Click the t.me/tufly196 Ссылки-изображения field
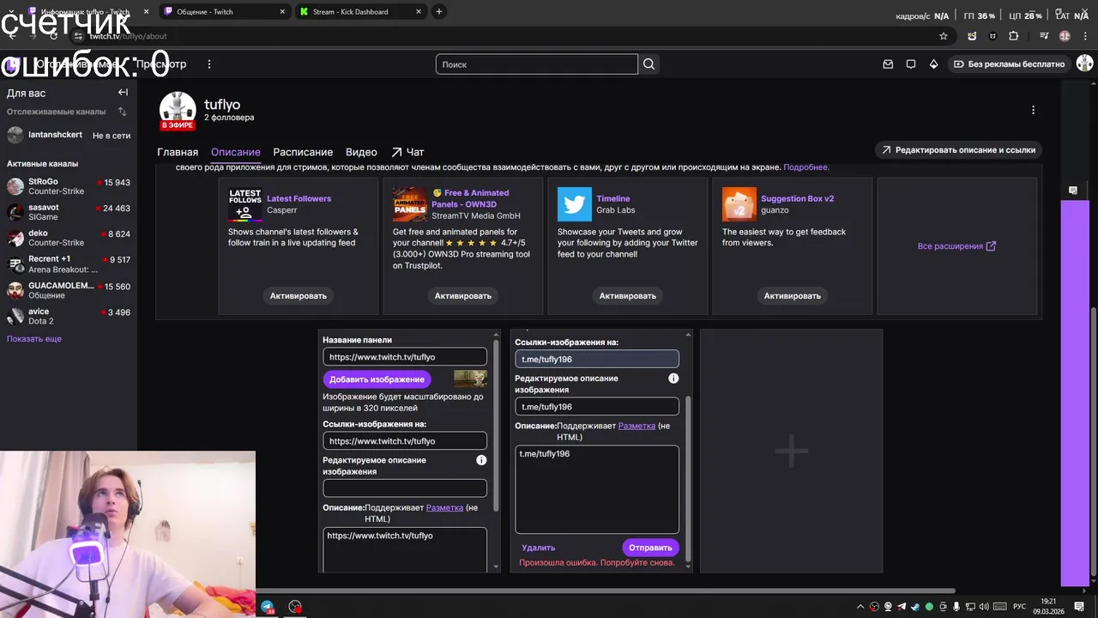 tap(597, 360)
